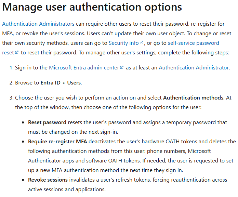
Task: Click the bold Revoke sessions label
Action: pos(48,180)
